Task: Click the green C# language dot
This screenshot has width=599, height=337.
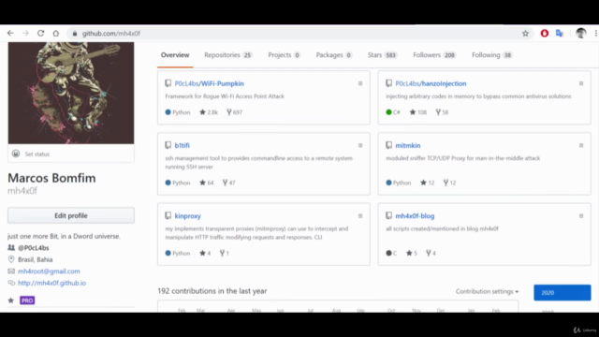Action: [x=388, y=112]
